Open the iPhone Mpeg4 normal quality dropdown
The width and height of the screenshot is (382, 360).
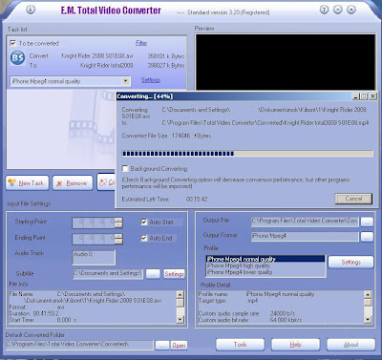(x=126, y=81)
